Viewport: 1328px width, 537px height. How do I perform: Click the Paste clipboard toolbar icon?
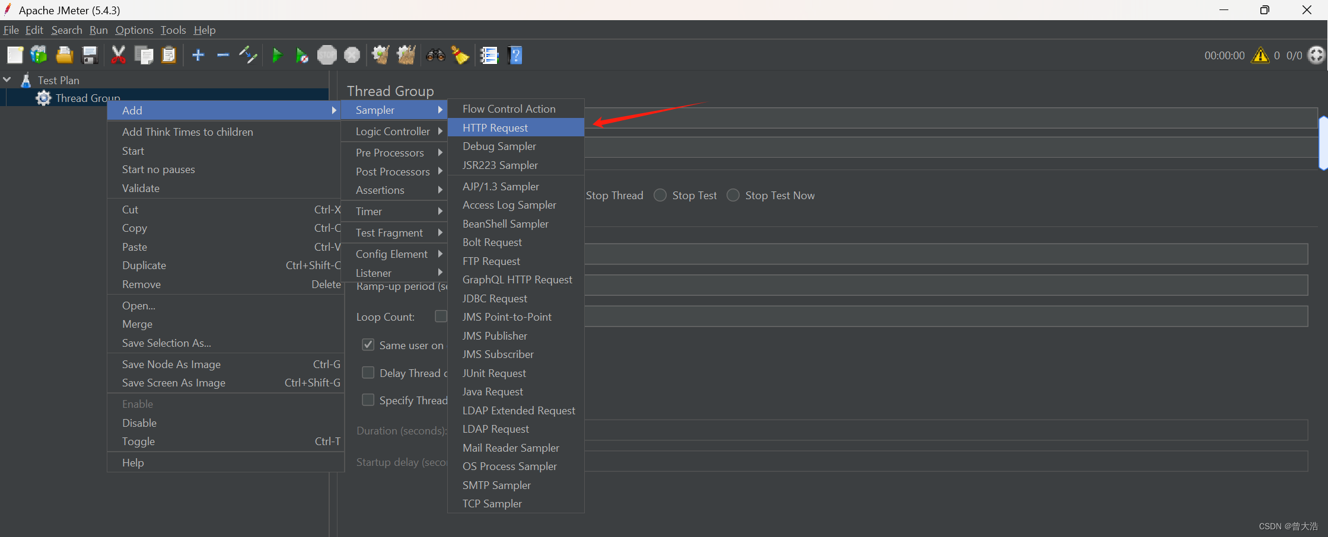pos(168,55)
